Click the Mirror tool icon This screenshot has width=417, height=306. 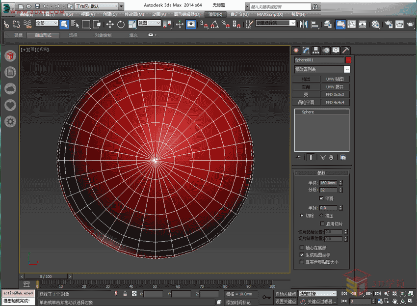click(x=303, y=24)
